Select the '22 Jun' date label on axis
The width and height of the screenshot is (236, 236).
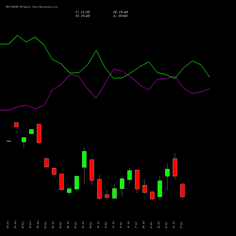pyautogui.click(x=8, y=225)
